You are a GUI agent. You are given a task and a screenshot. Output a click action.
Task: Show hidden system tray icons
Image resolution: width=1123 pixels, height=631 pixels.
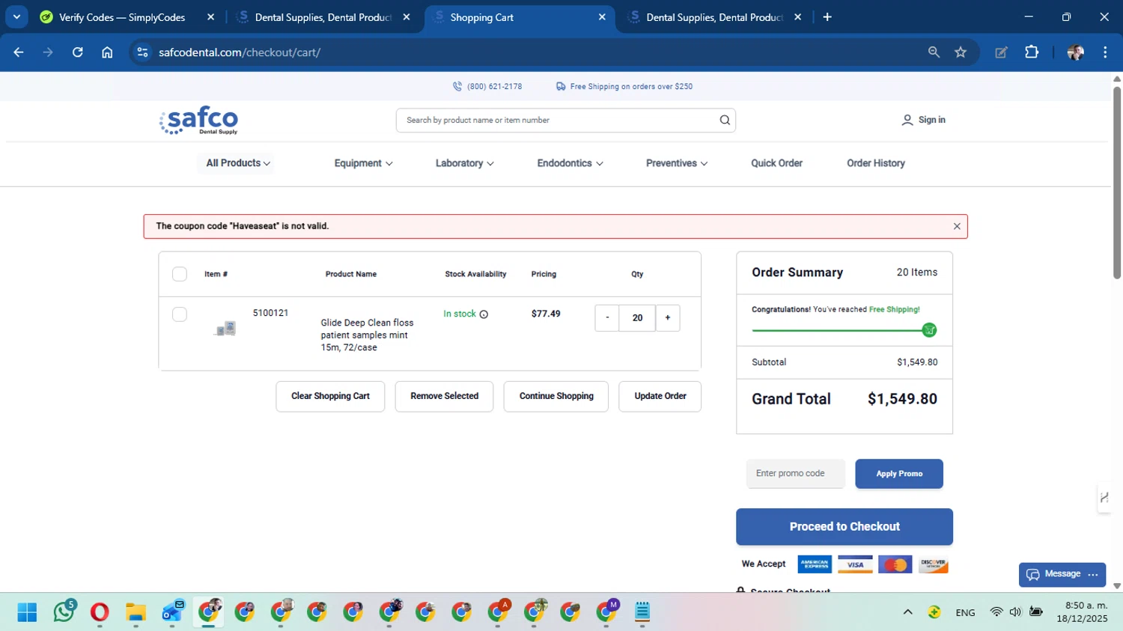(x=907, y=612)
